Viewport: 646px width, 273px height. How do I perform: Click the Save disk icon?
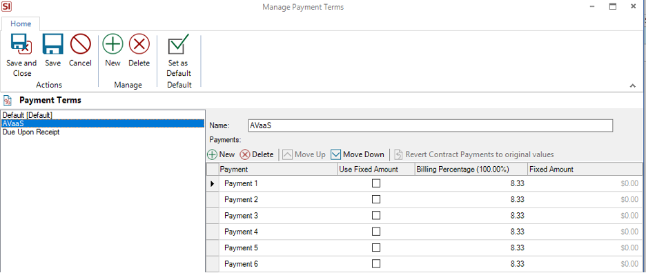[x=52, y=44]
